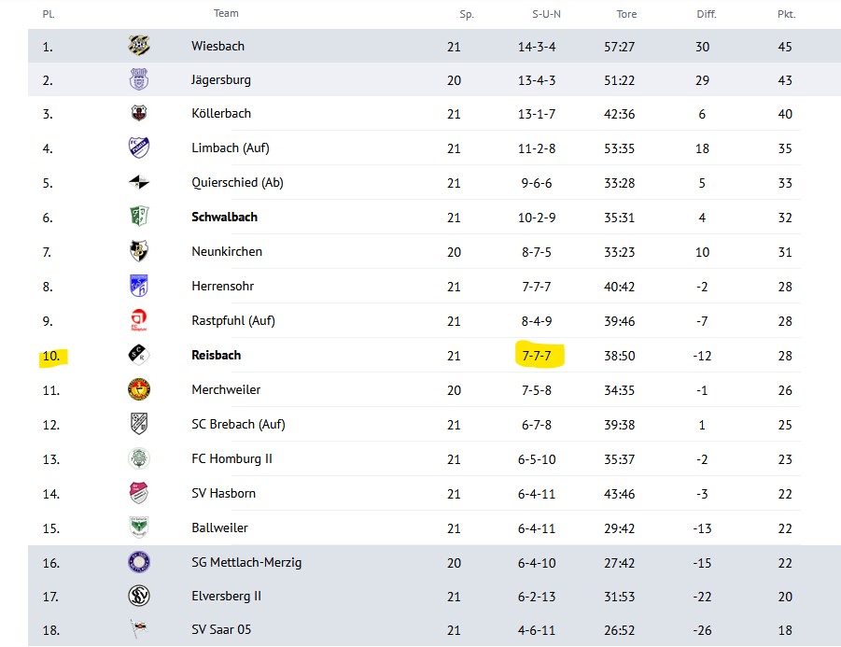The width and height of the screenshot is (841, 647).
Task: Open the FC Homburg II team link
Action: 231,458
